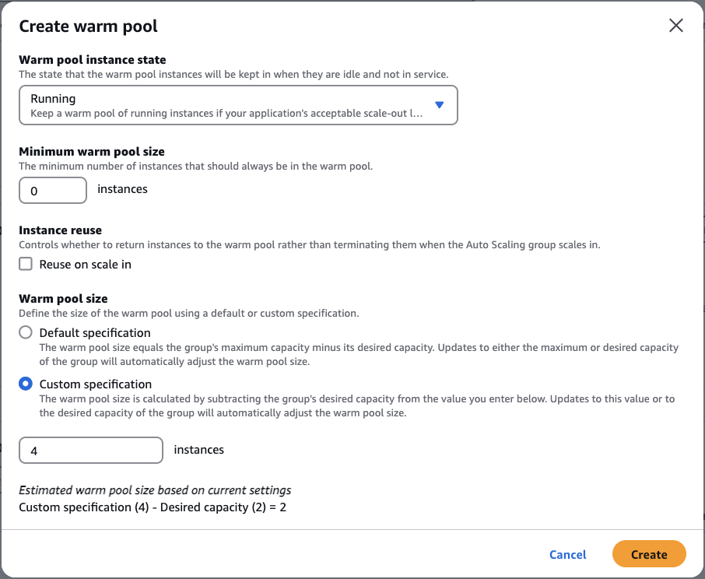The width and height of the screenshot is (705, 579).
Task: Click the Instance reuse section heading
Action: coord(60,230)
